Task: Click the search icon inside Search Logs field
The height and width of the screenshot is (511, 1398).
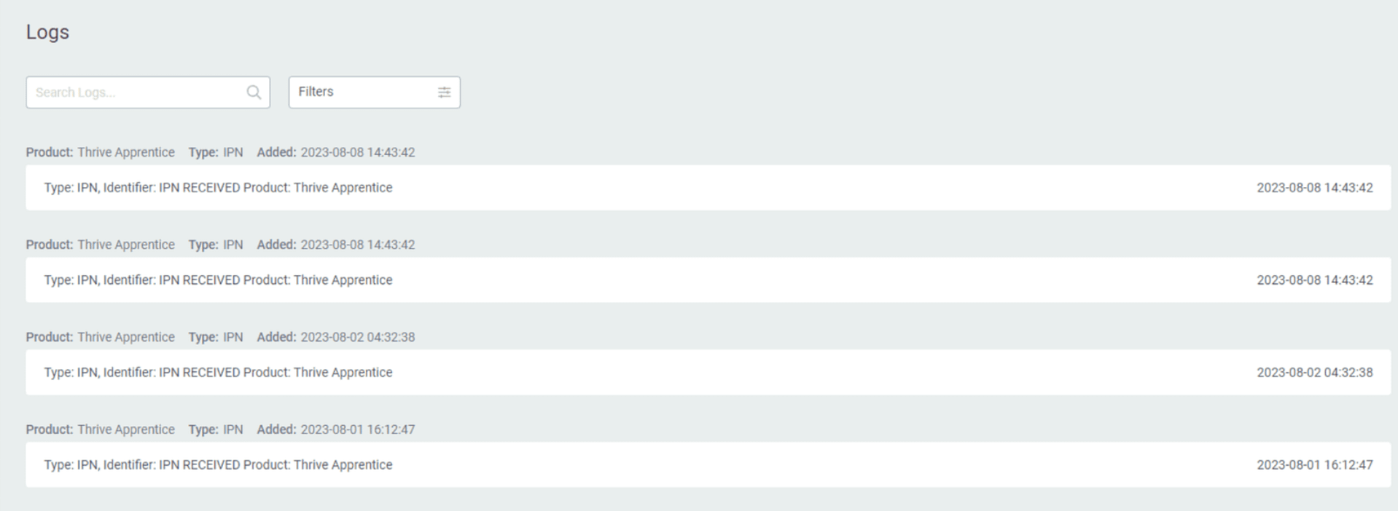Action: pyautogui.click(x=253, y=92)
